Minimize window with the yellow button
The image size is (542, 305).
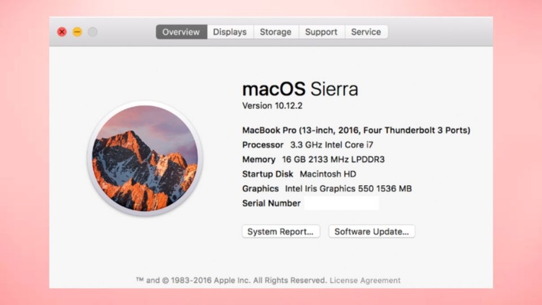click(x=77, y=32)
